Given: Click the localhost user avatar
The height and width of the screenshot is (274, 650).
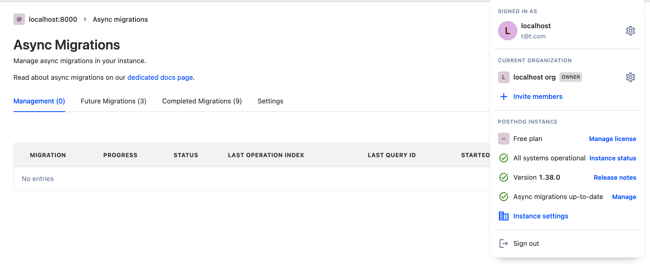Looking at the screenshot, I should click(x=507, y=30).
